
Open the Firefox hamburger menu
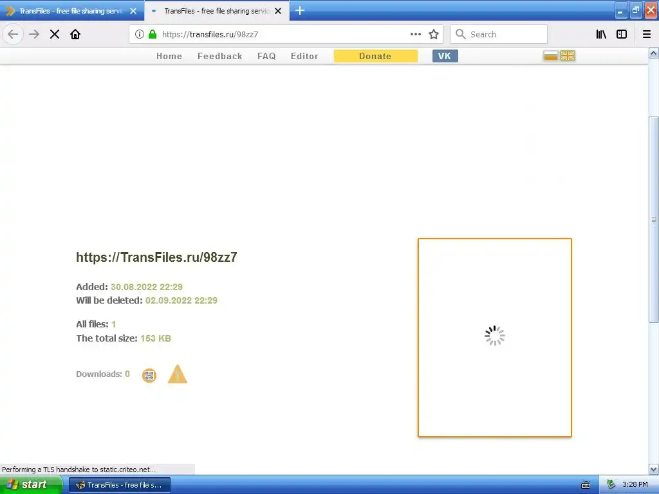point(647,34)
